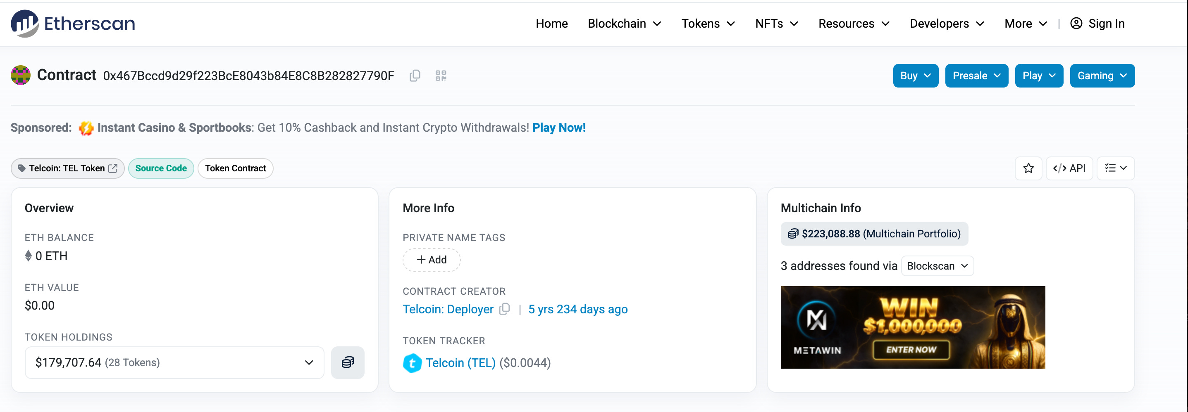Open the Sign In link
This screenshot has height=412, width=1188.
pyautogui.click(x=1097, y=24)
